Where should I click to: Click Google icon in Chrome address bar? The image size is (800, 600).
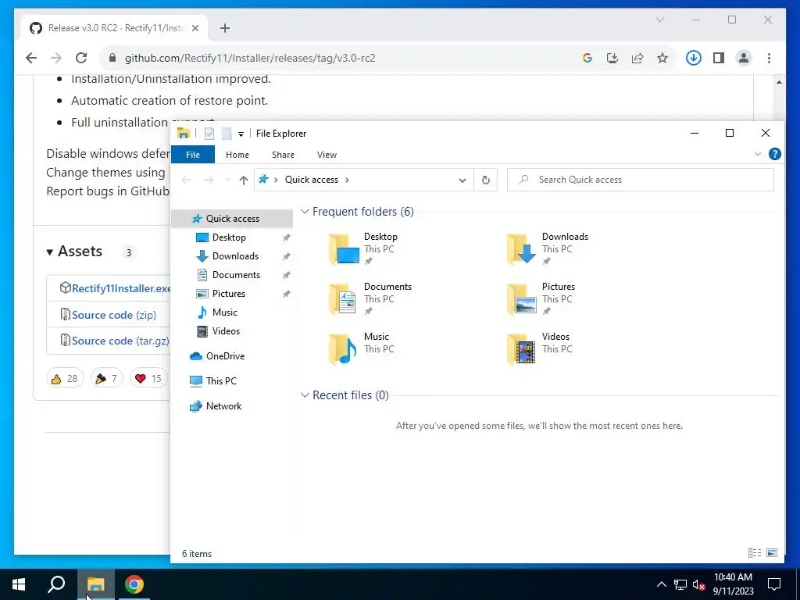coord(587,58)
